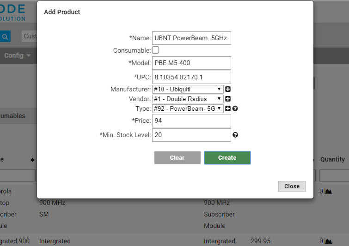Close the Add Product dialog

coord(292,186)
